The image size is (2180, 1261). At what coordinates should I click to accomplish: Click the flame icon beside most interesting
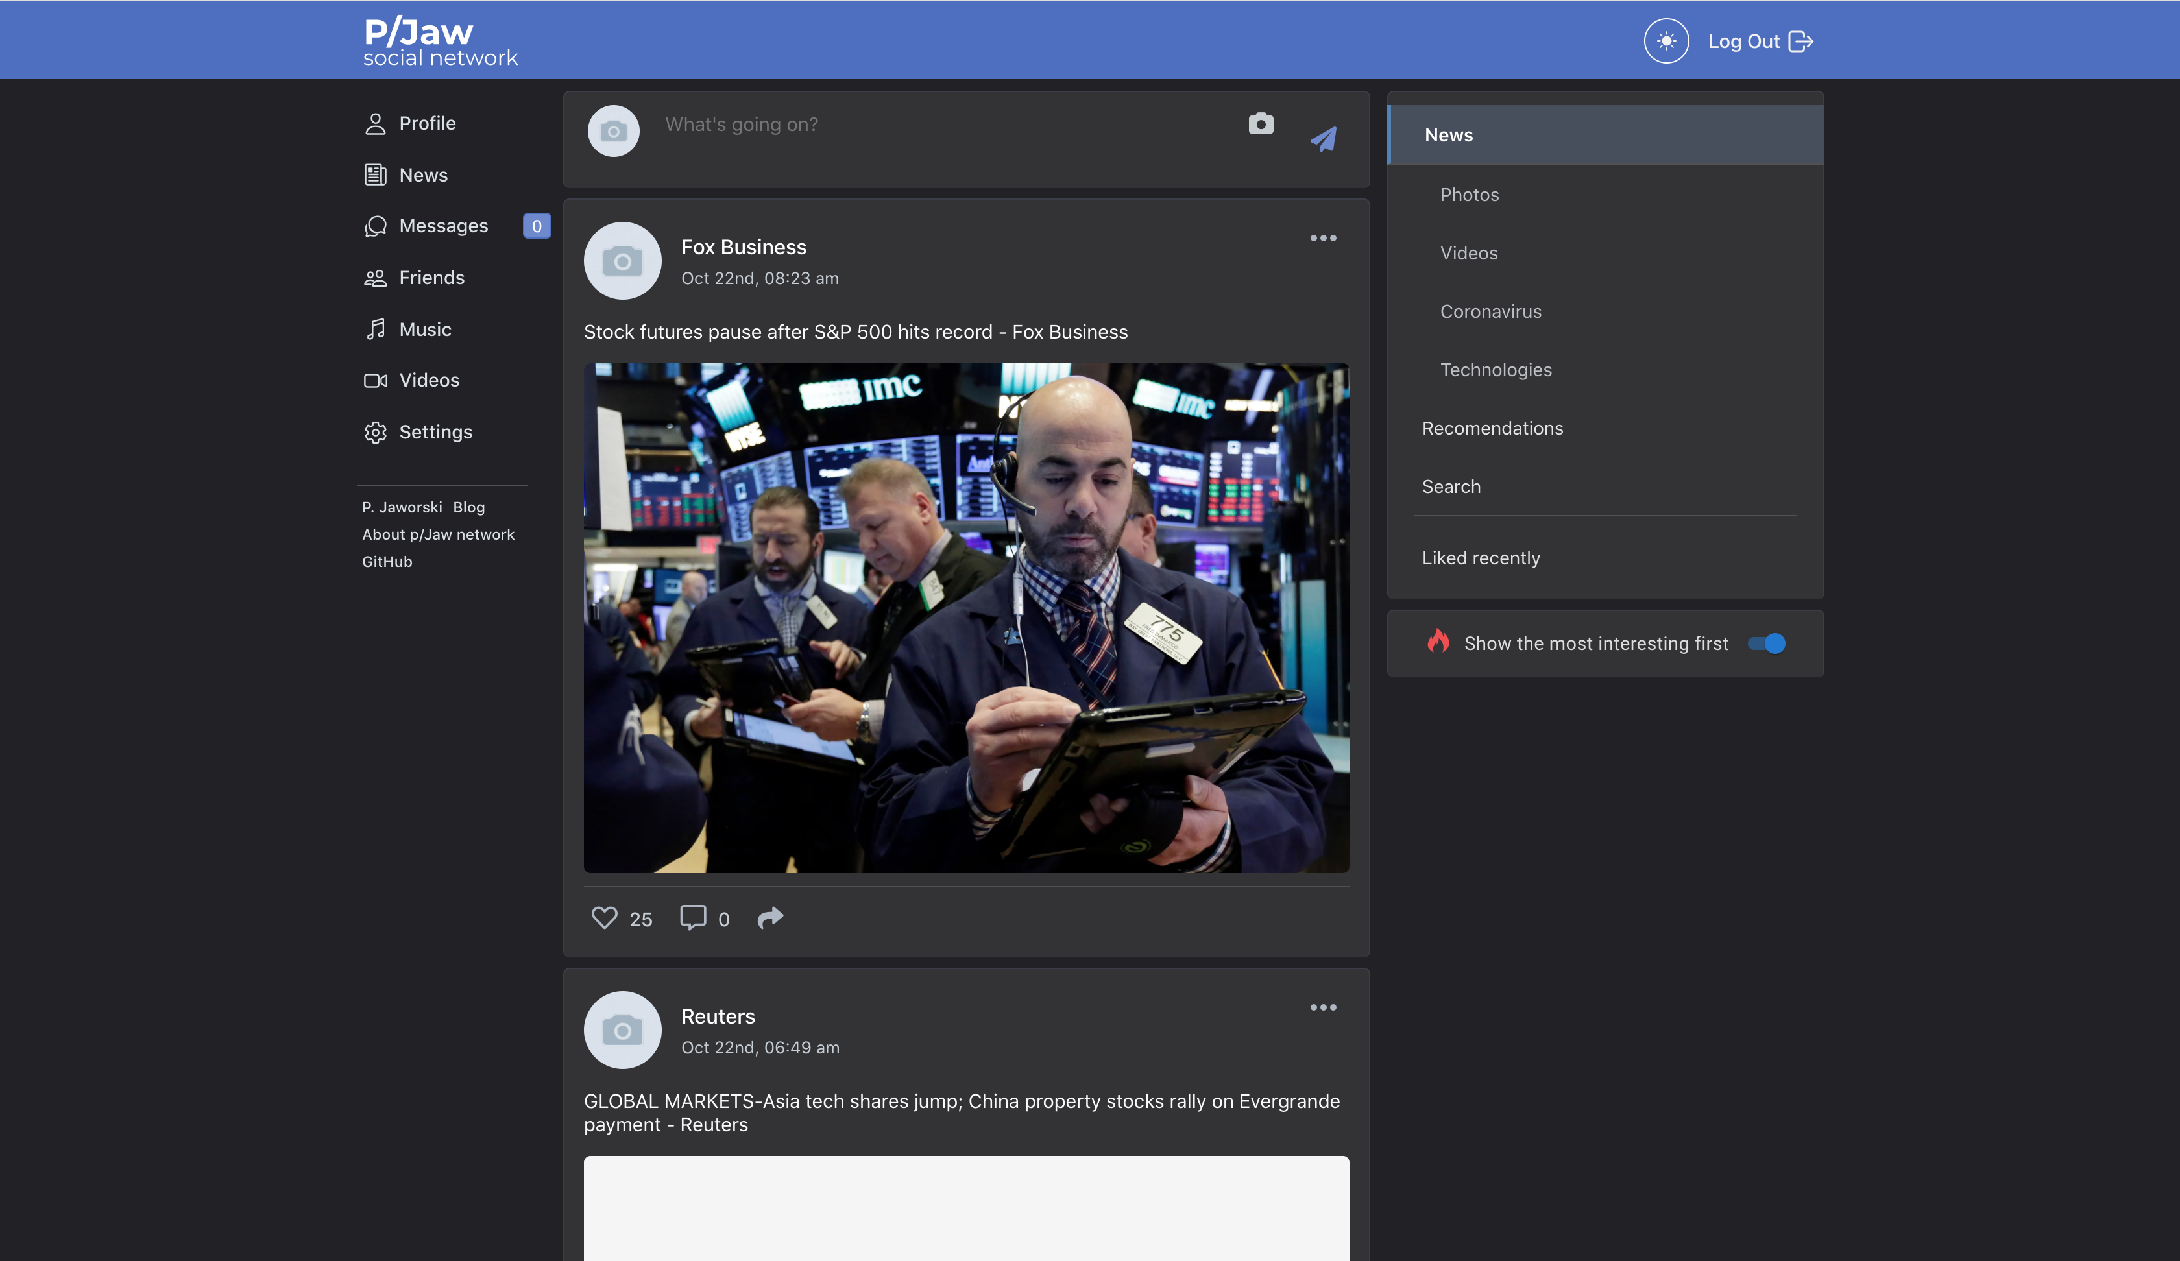click(x=1438, y=641)
